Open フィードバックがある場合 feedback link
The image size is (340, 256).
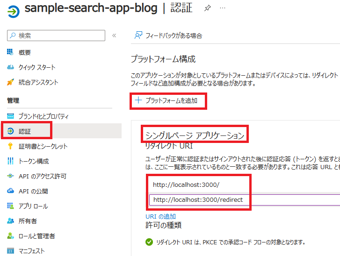[x=174, y=36]
